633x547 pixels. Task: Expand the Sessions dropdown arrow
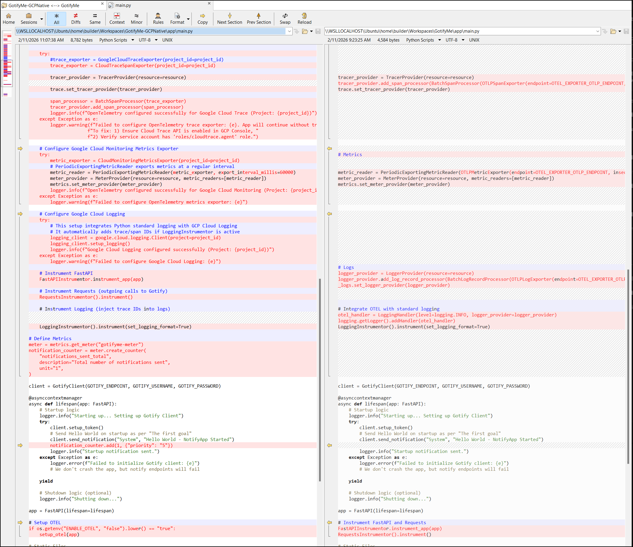(42, 19)
